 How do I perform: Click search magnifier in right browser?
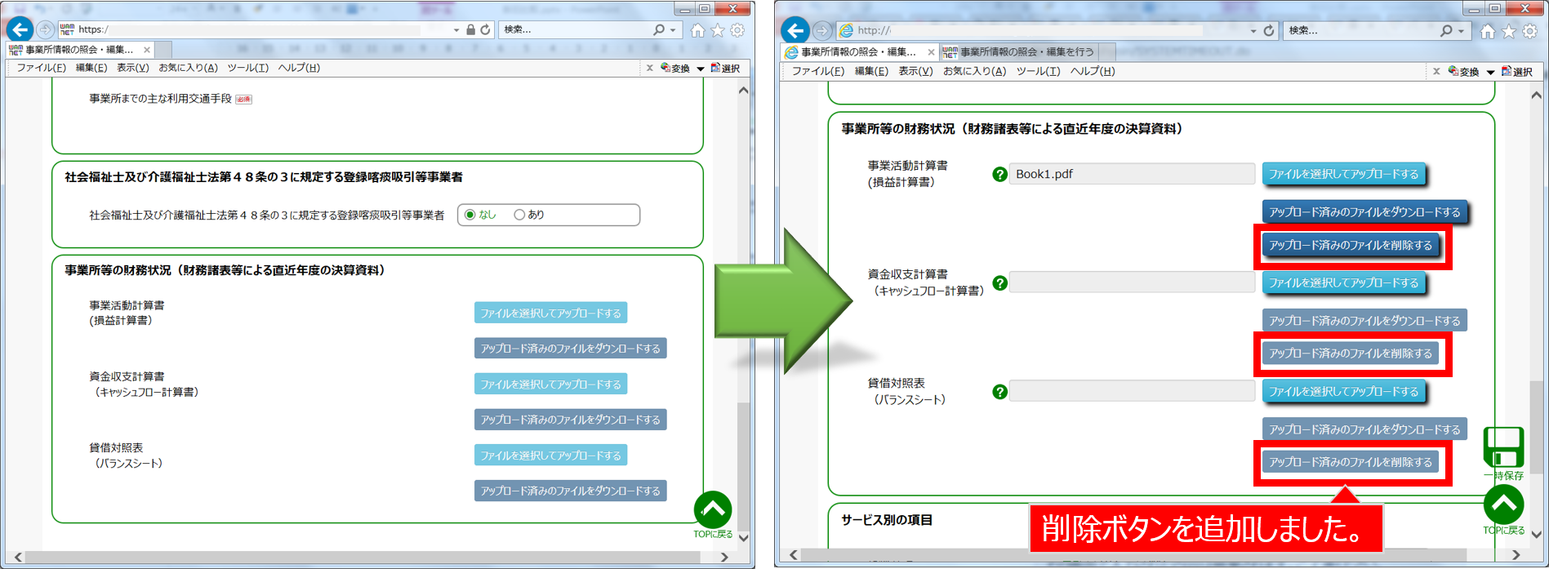[1446, 30]
